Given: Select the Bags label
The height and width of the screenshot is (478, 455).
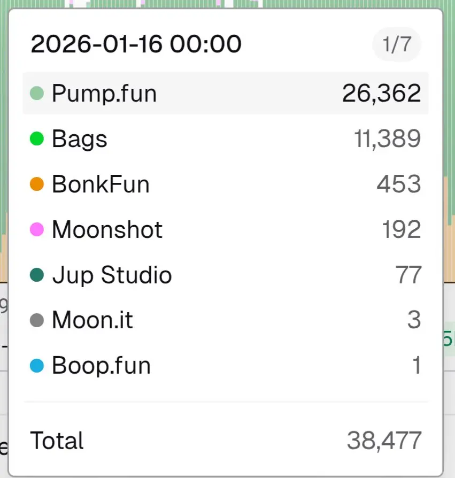Looking at the screenshot, I should 80,140.
